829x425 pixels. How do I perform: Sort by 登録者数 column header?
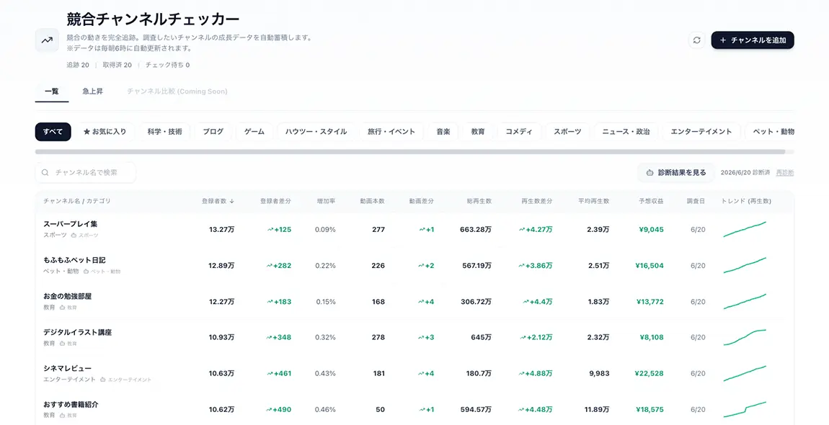tap(218, 201)
